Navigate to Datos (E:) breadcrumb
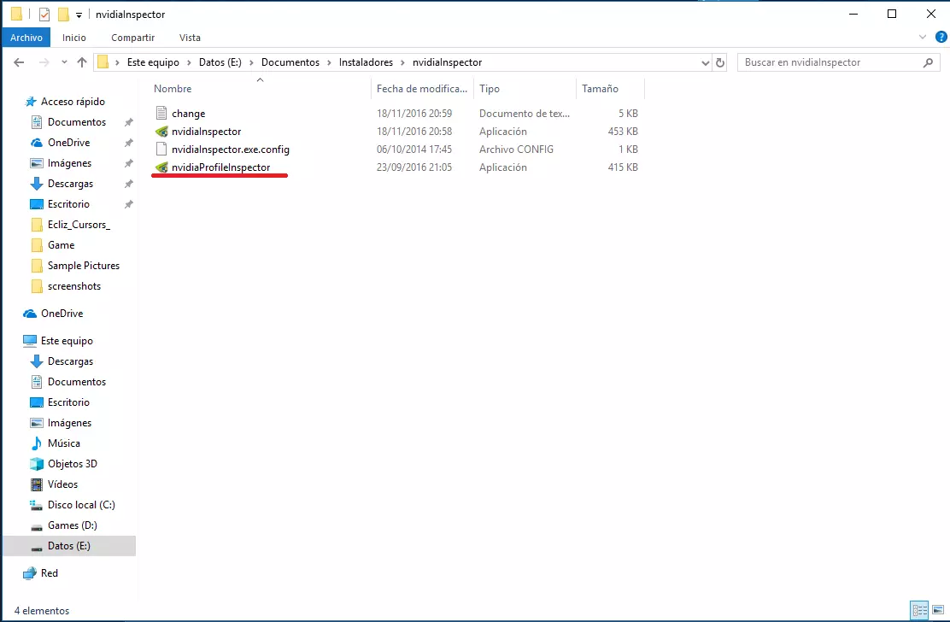This screenshot has height=622, width=950. click(220, 62)
